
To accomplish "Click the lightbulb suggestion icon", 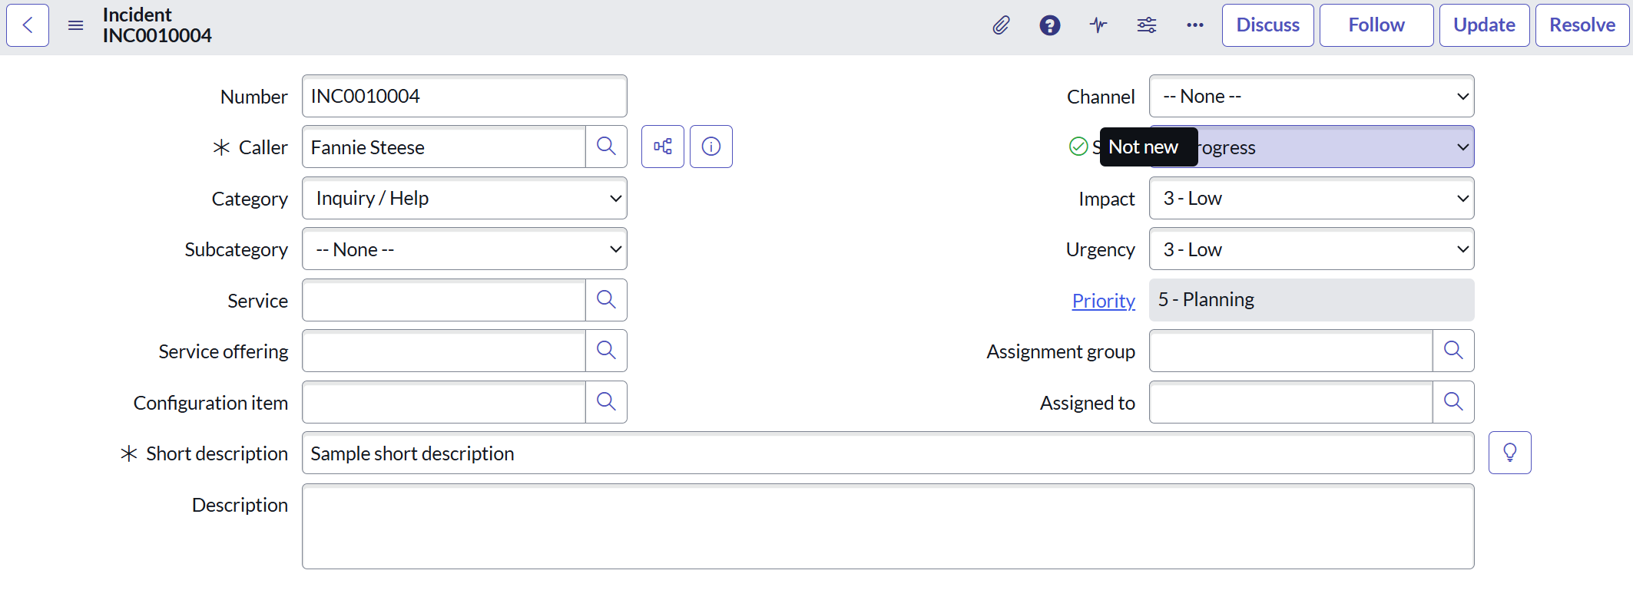I will (x=1509, y=453).
